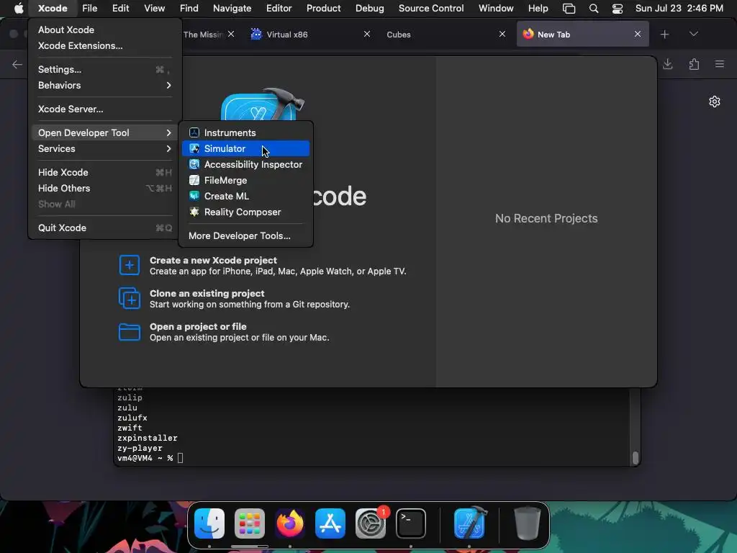
Task: Expand Firefox list all tabs chevron
Action: [693, 34]
